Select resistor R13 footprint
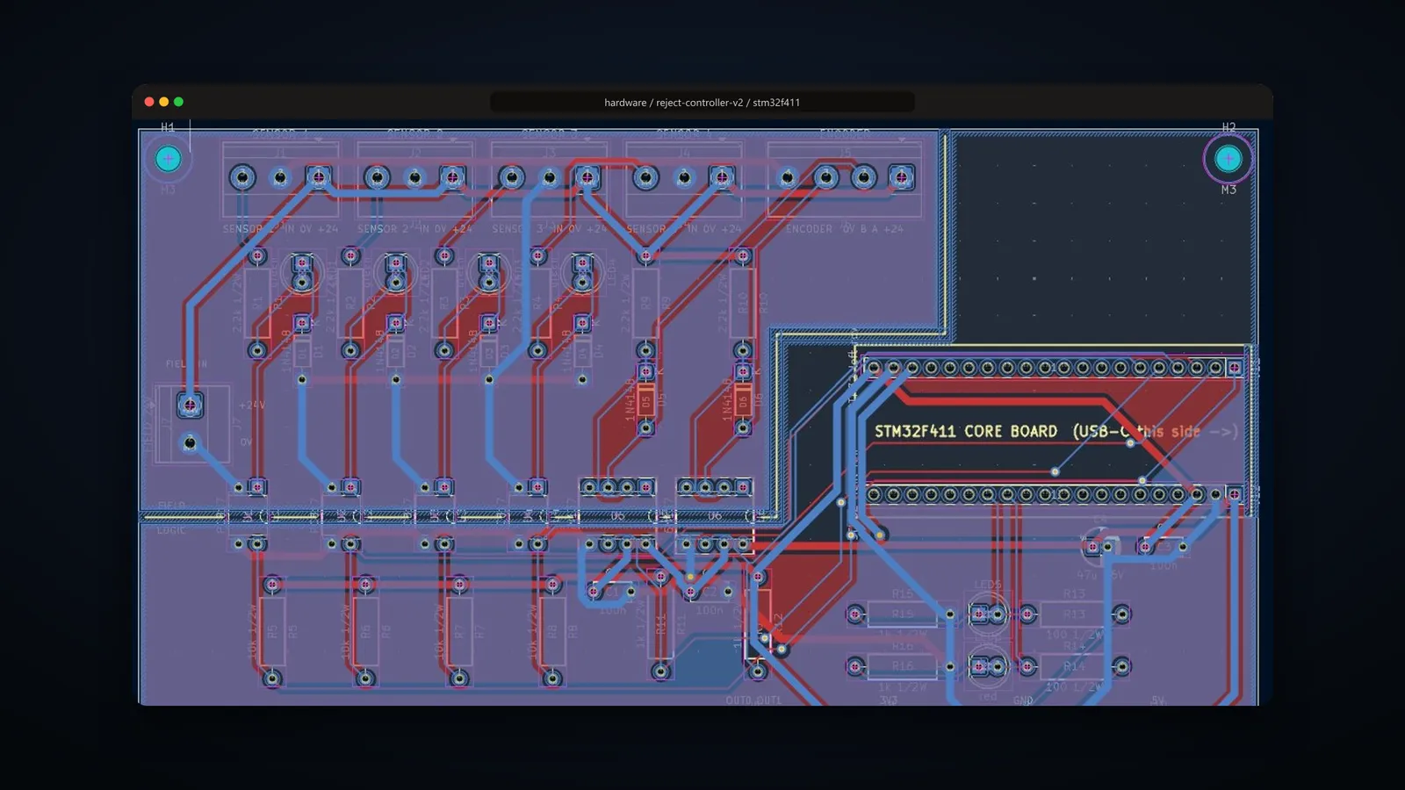The image size is (1405, 790). (1074, 614)
